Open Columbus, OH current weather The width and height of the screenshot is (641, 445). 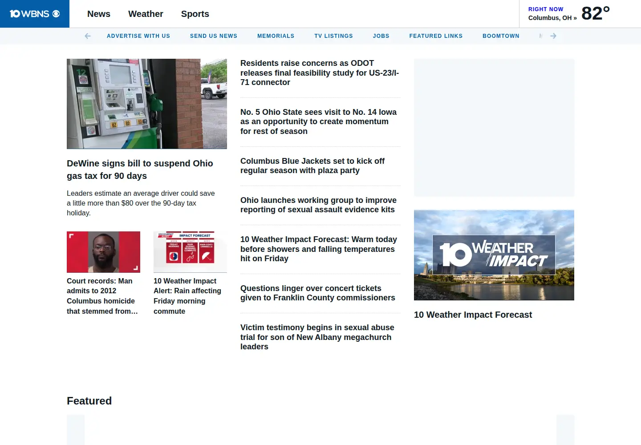click(x=552, y=18)
